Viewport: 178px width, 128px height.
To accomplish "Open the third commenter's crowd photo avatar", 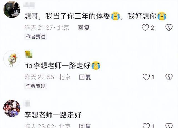I will pyautogui.click(x=12, y=108).
